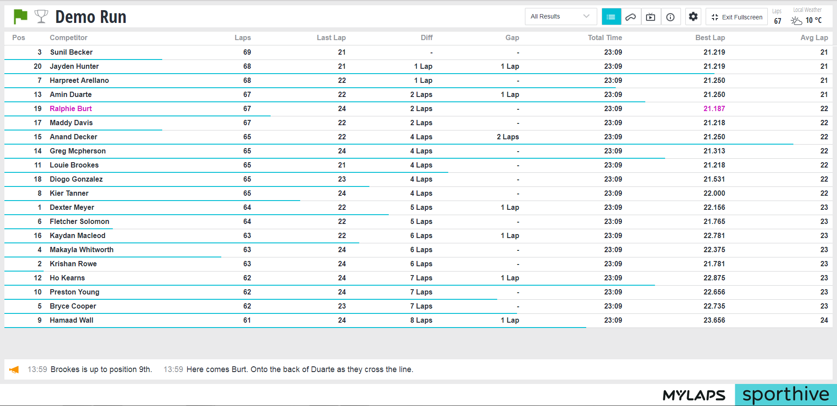Open the MYLAPS logo link
The height and width of the screenshot is (406, 837).
pyautogui.click(x=694, y=395)
